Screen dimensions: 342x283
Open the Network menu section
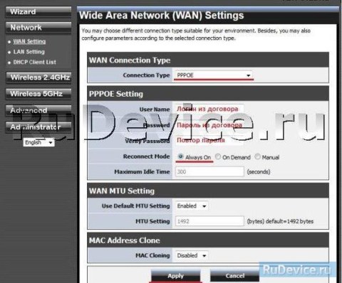click(x=38, y=28)
